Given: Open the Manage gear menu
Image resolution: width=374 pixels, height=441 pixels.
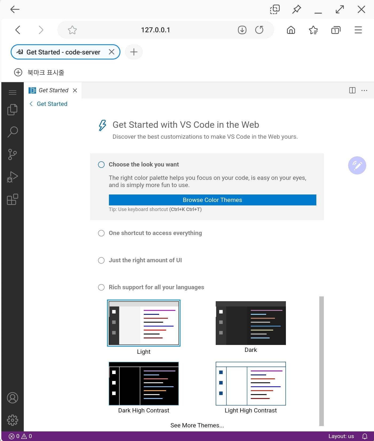Looking at the screenshot, I should point(12,420).
